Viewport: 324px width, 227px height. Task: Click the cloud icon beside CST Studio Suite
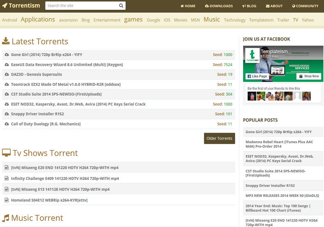coord(7,94)
